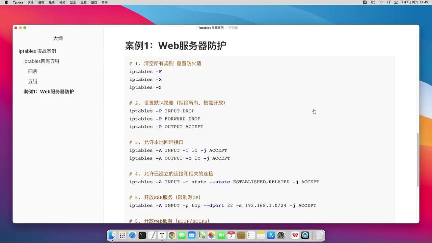The width and height of the screenshot is (432, 243).
Task: Click the Pinyin input method icon
Action: pos(364,2)
